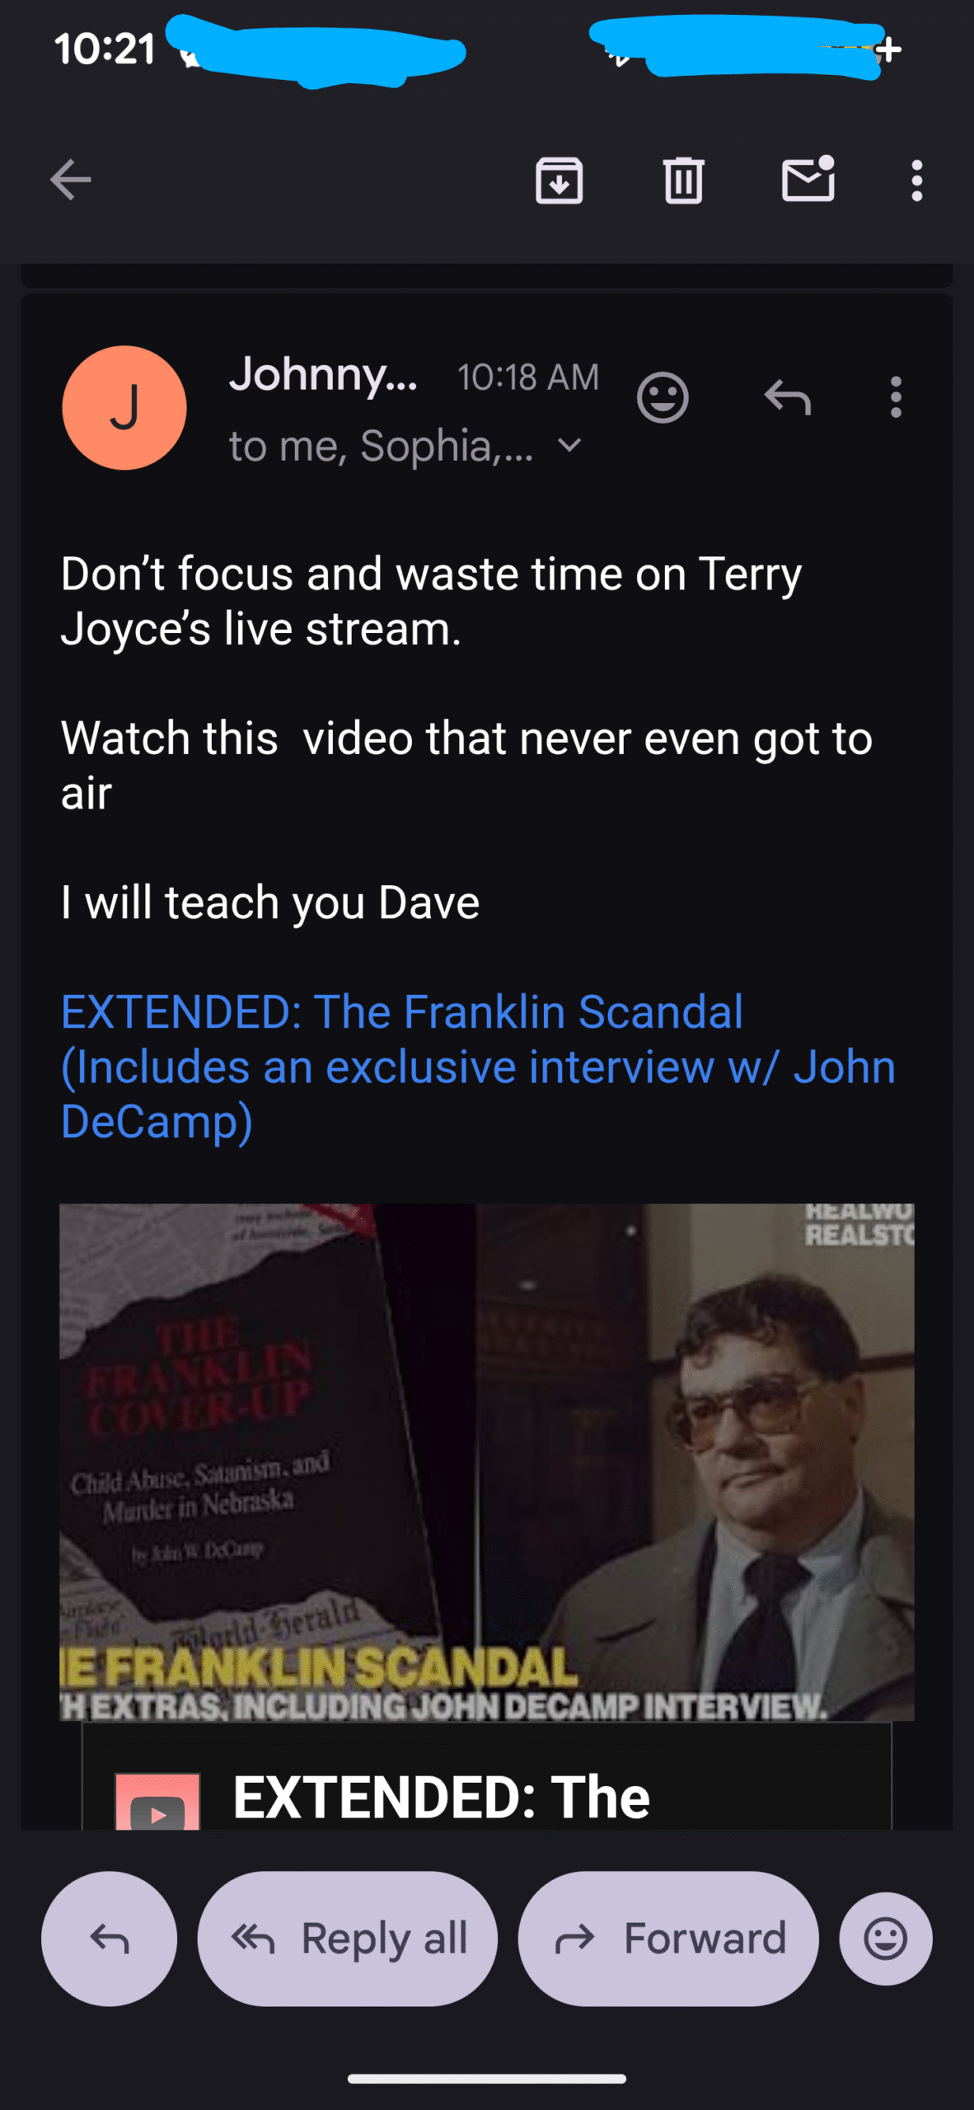Open the EXTENDED: The Franklin Scandal link
Image resolution: width=974 pixels, height=2110 pixels.
(478, 1067)
